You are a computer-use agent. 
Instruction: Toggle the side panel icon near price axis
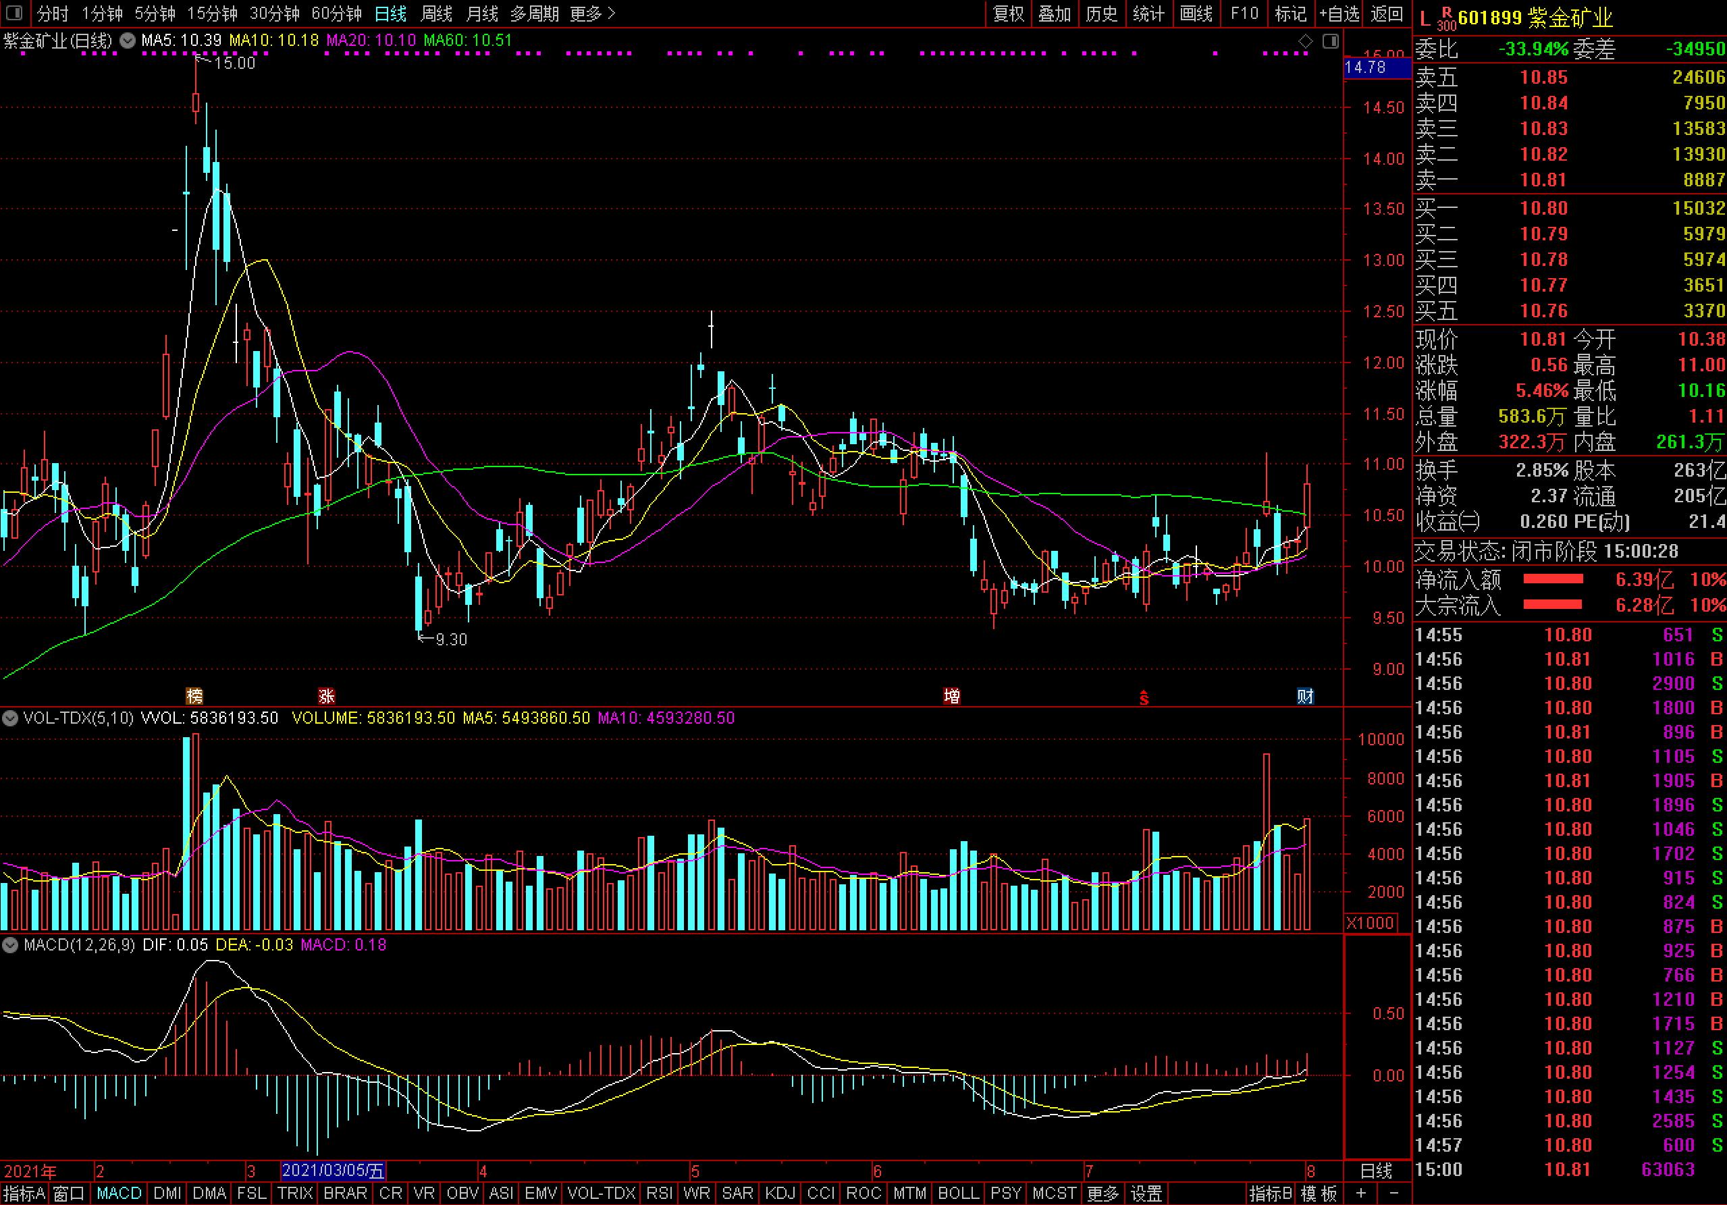[1331, 41]
